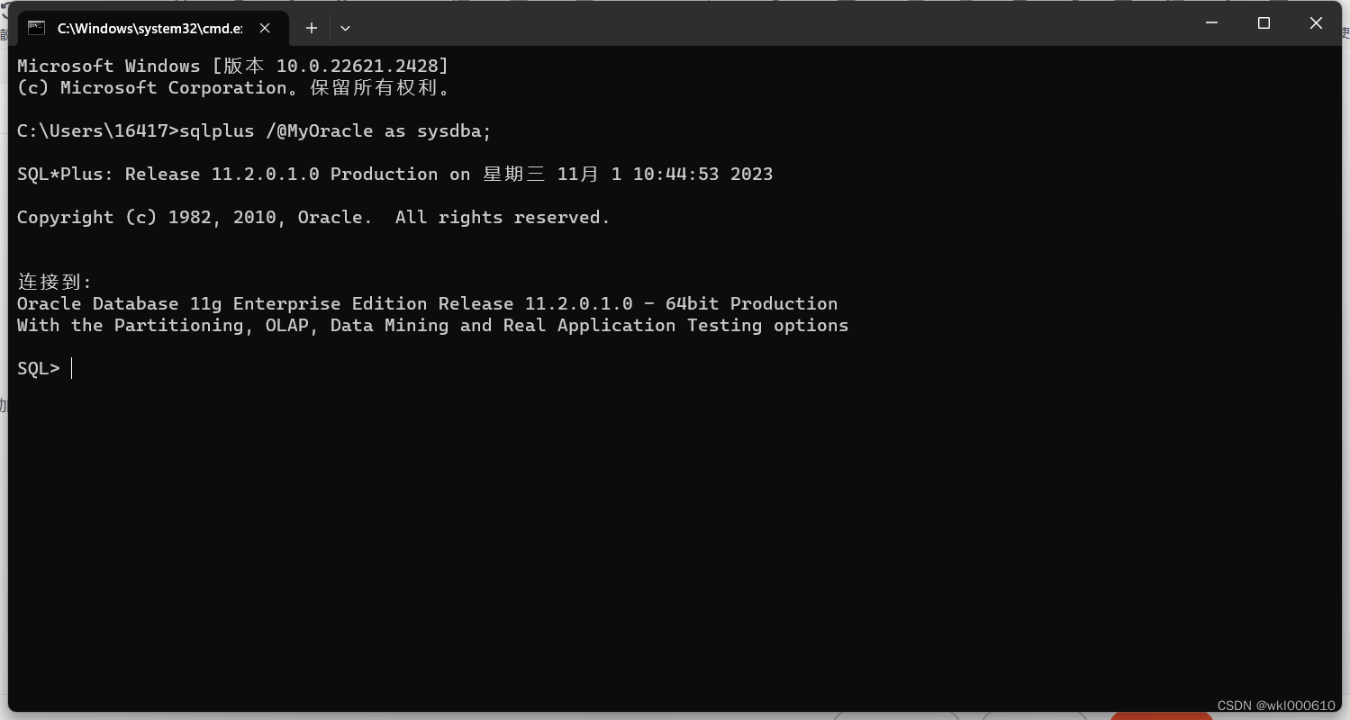Click the empty terminal input area
The image size is (1350, 720).
coord(630,495)
